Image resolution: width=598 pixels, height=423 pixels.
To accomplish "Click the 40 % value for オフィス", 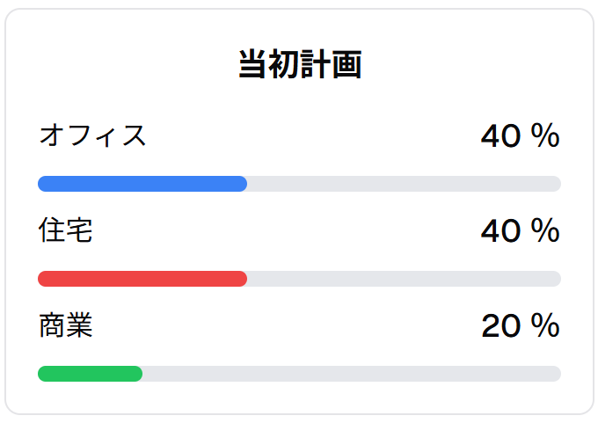I will (x=521, y=135).
